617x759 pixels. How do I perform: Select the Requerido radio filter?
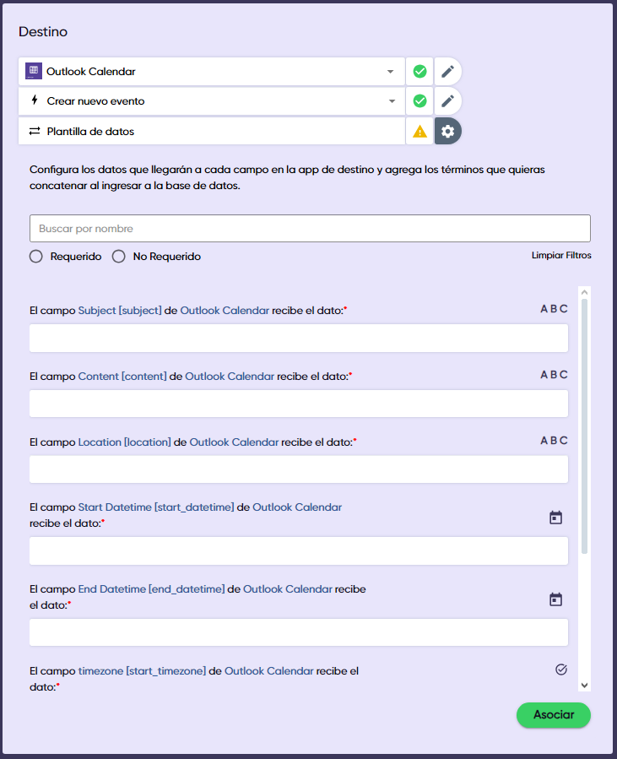36,257
